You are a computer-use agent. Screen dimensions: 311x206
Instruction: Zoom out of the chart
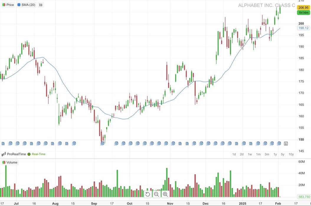pos(156,194)
